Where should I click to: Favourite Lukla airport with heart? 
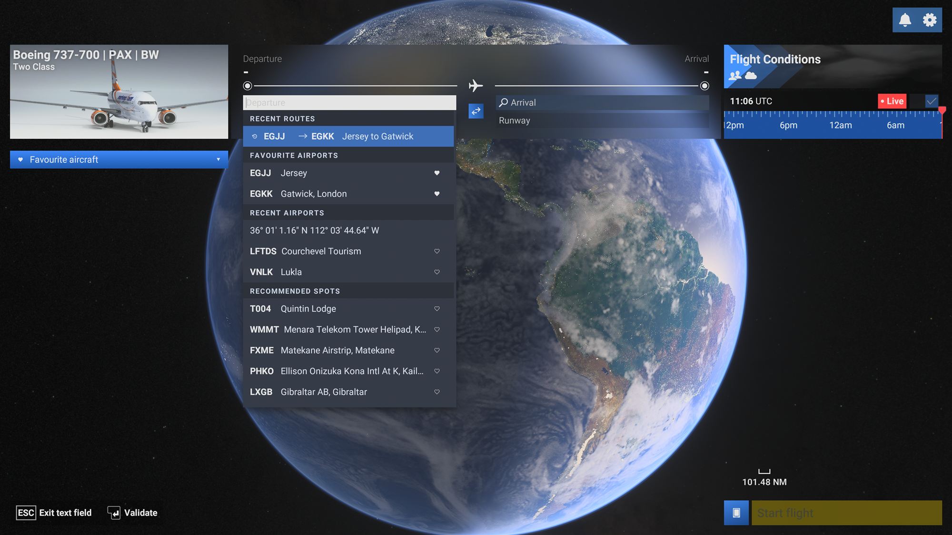(437, 272)
